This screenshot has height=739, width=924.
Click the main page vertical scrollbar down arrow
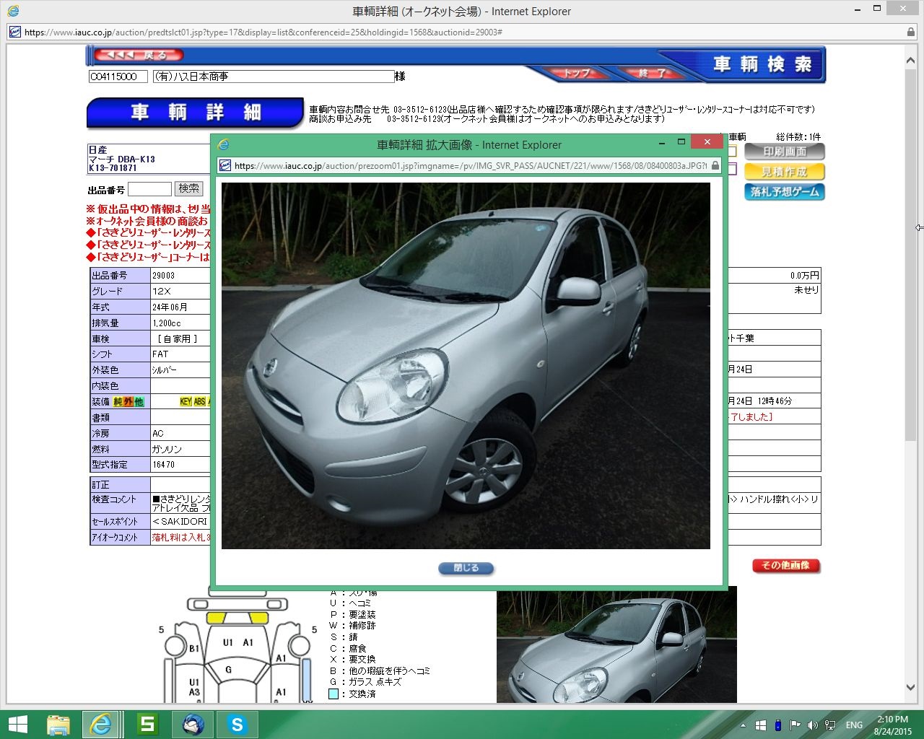[x=911, y=688]
